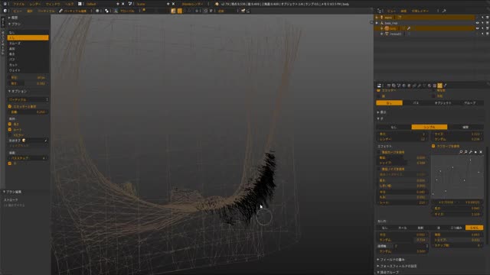
Task: Collapse the ブラシ panel in tool shelf
Action: [x=15, y=24]
